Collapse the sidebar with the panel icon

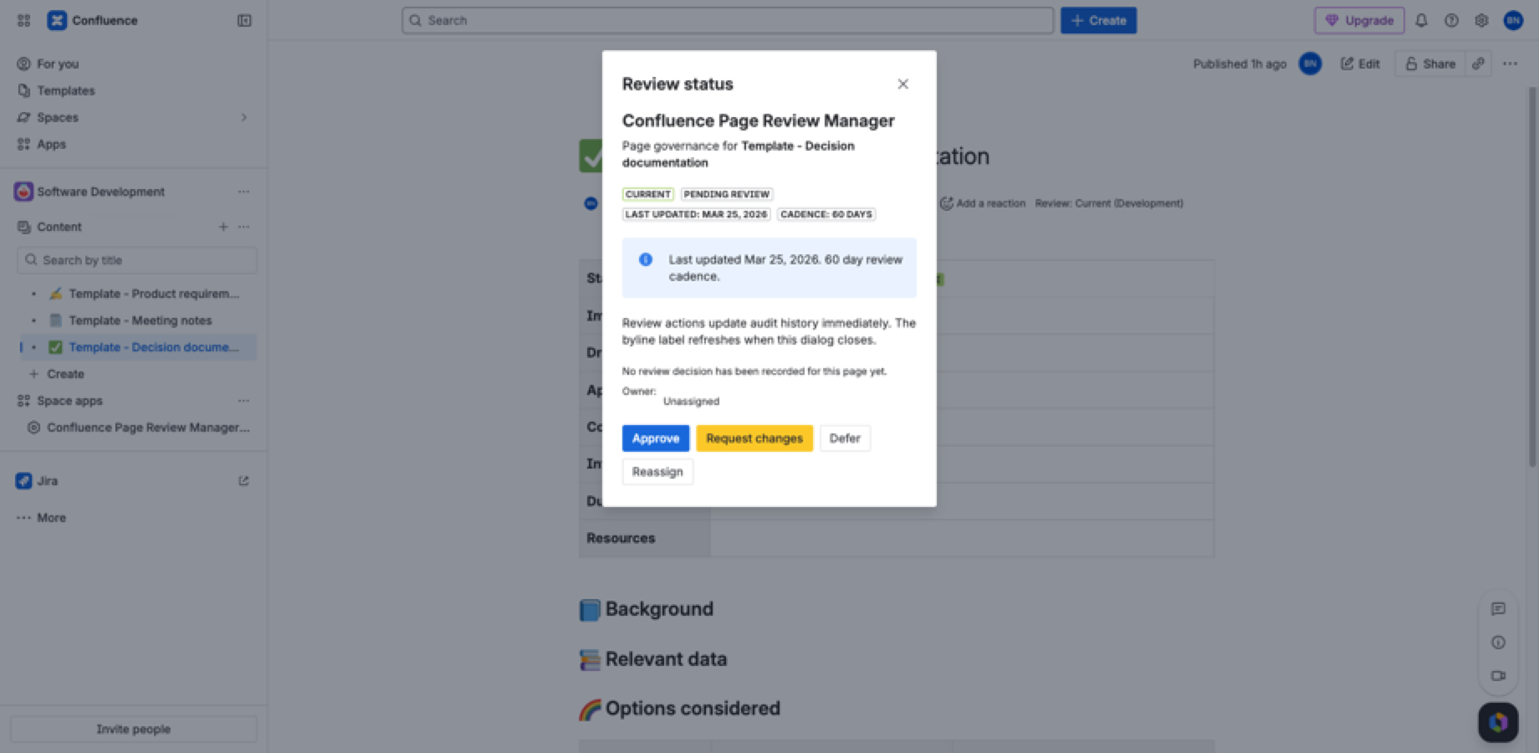[x=243, y=20]
